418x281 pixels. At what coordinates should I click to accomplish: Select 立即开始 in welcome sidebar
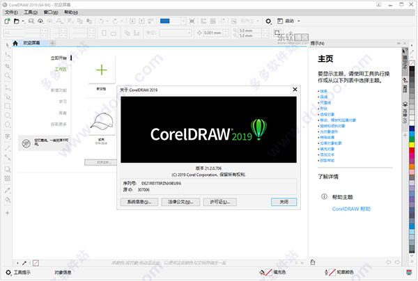(59, 58)
